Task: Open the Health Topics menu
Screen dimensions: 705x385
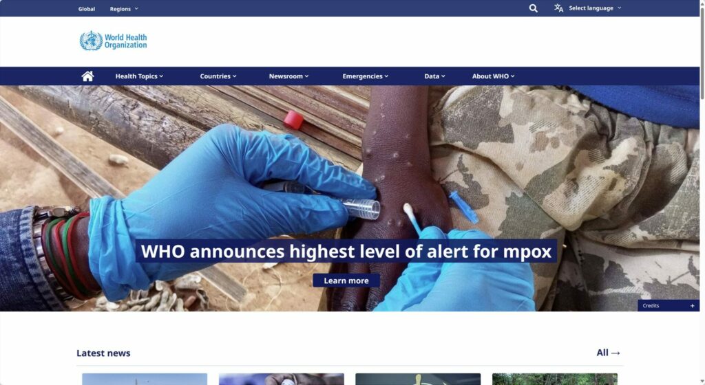Action: click(x=139, y=76)
